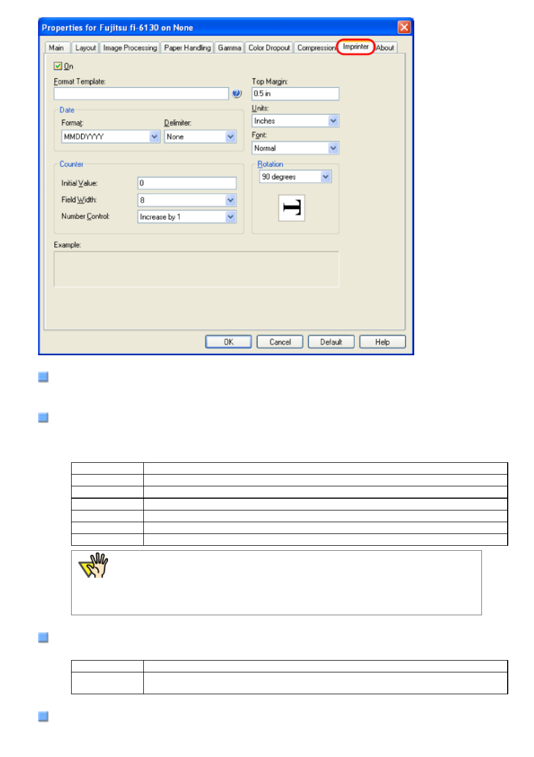The height and width of the screenshot is (757, 534).
Task: Go to the Compression tab
Action: pyautogui.click(x=316, y=48)
